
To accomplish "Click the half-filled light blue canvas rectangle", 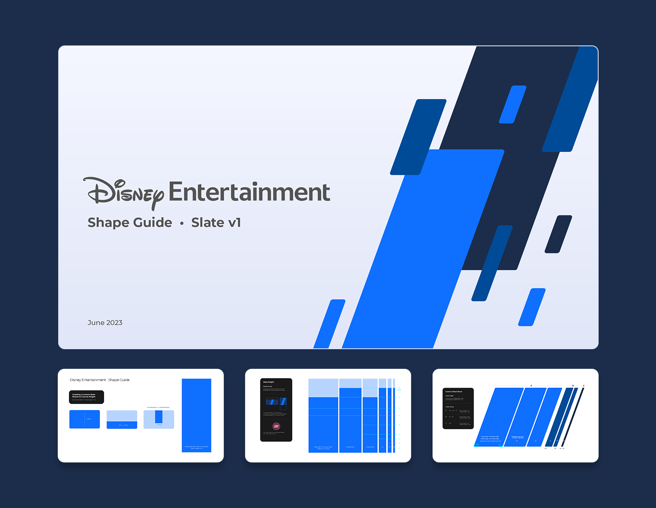I will (122, 420).
